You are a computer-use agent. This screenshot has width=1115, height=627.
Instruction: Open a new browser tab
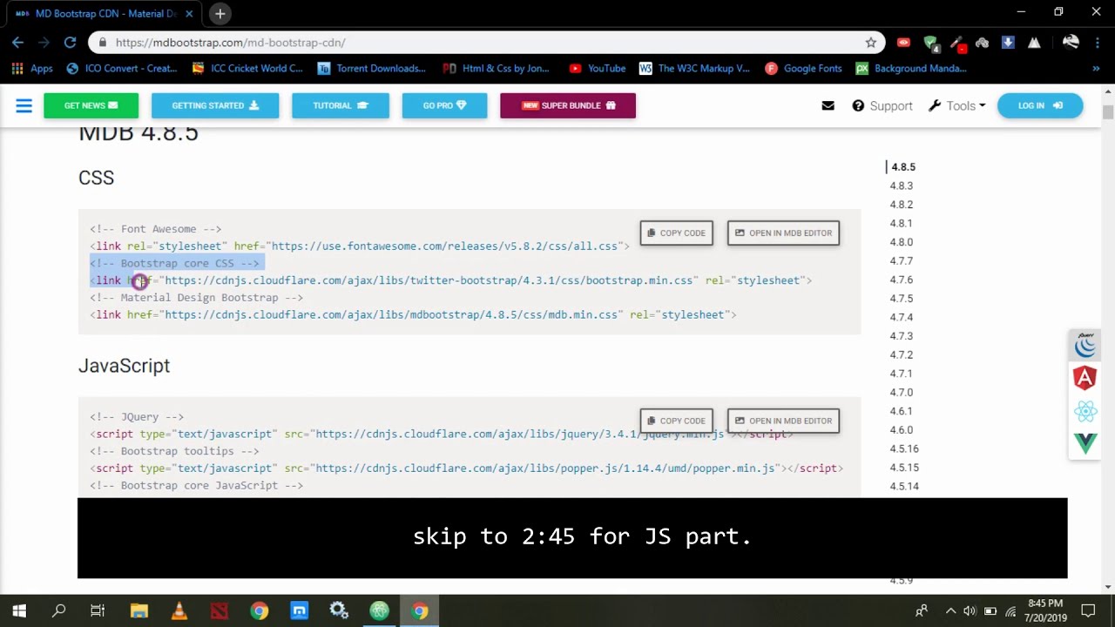[220, 13]
